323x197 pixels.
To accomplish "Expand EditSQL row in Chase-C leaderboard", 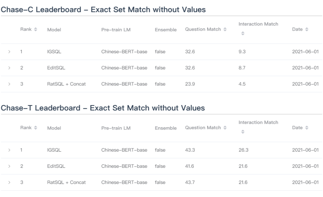I will click(9, 68).
